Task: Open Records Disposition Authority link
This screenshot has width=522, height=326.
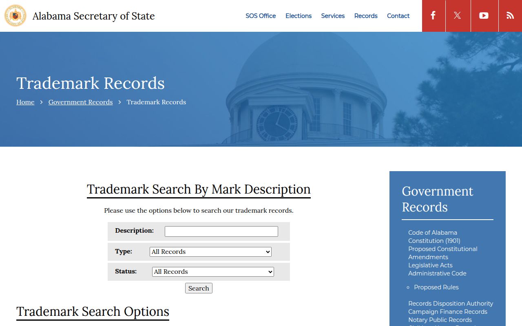Action: pos(451,304)
